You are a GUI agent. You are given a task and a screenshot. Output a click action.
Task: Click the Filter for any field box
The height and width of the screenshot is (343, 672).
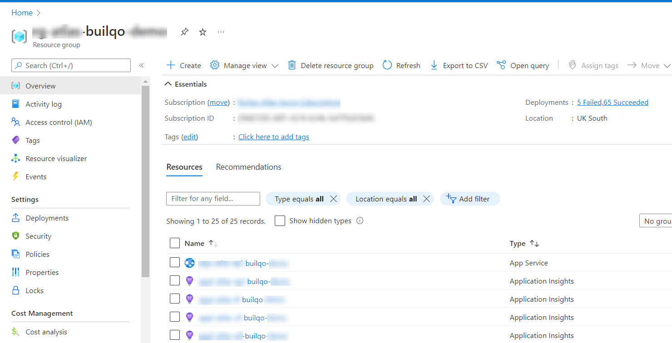pyautogui.click(x=213, y=199)
